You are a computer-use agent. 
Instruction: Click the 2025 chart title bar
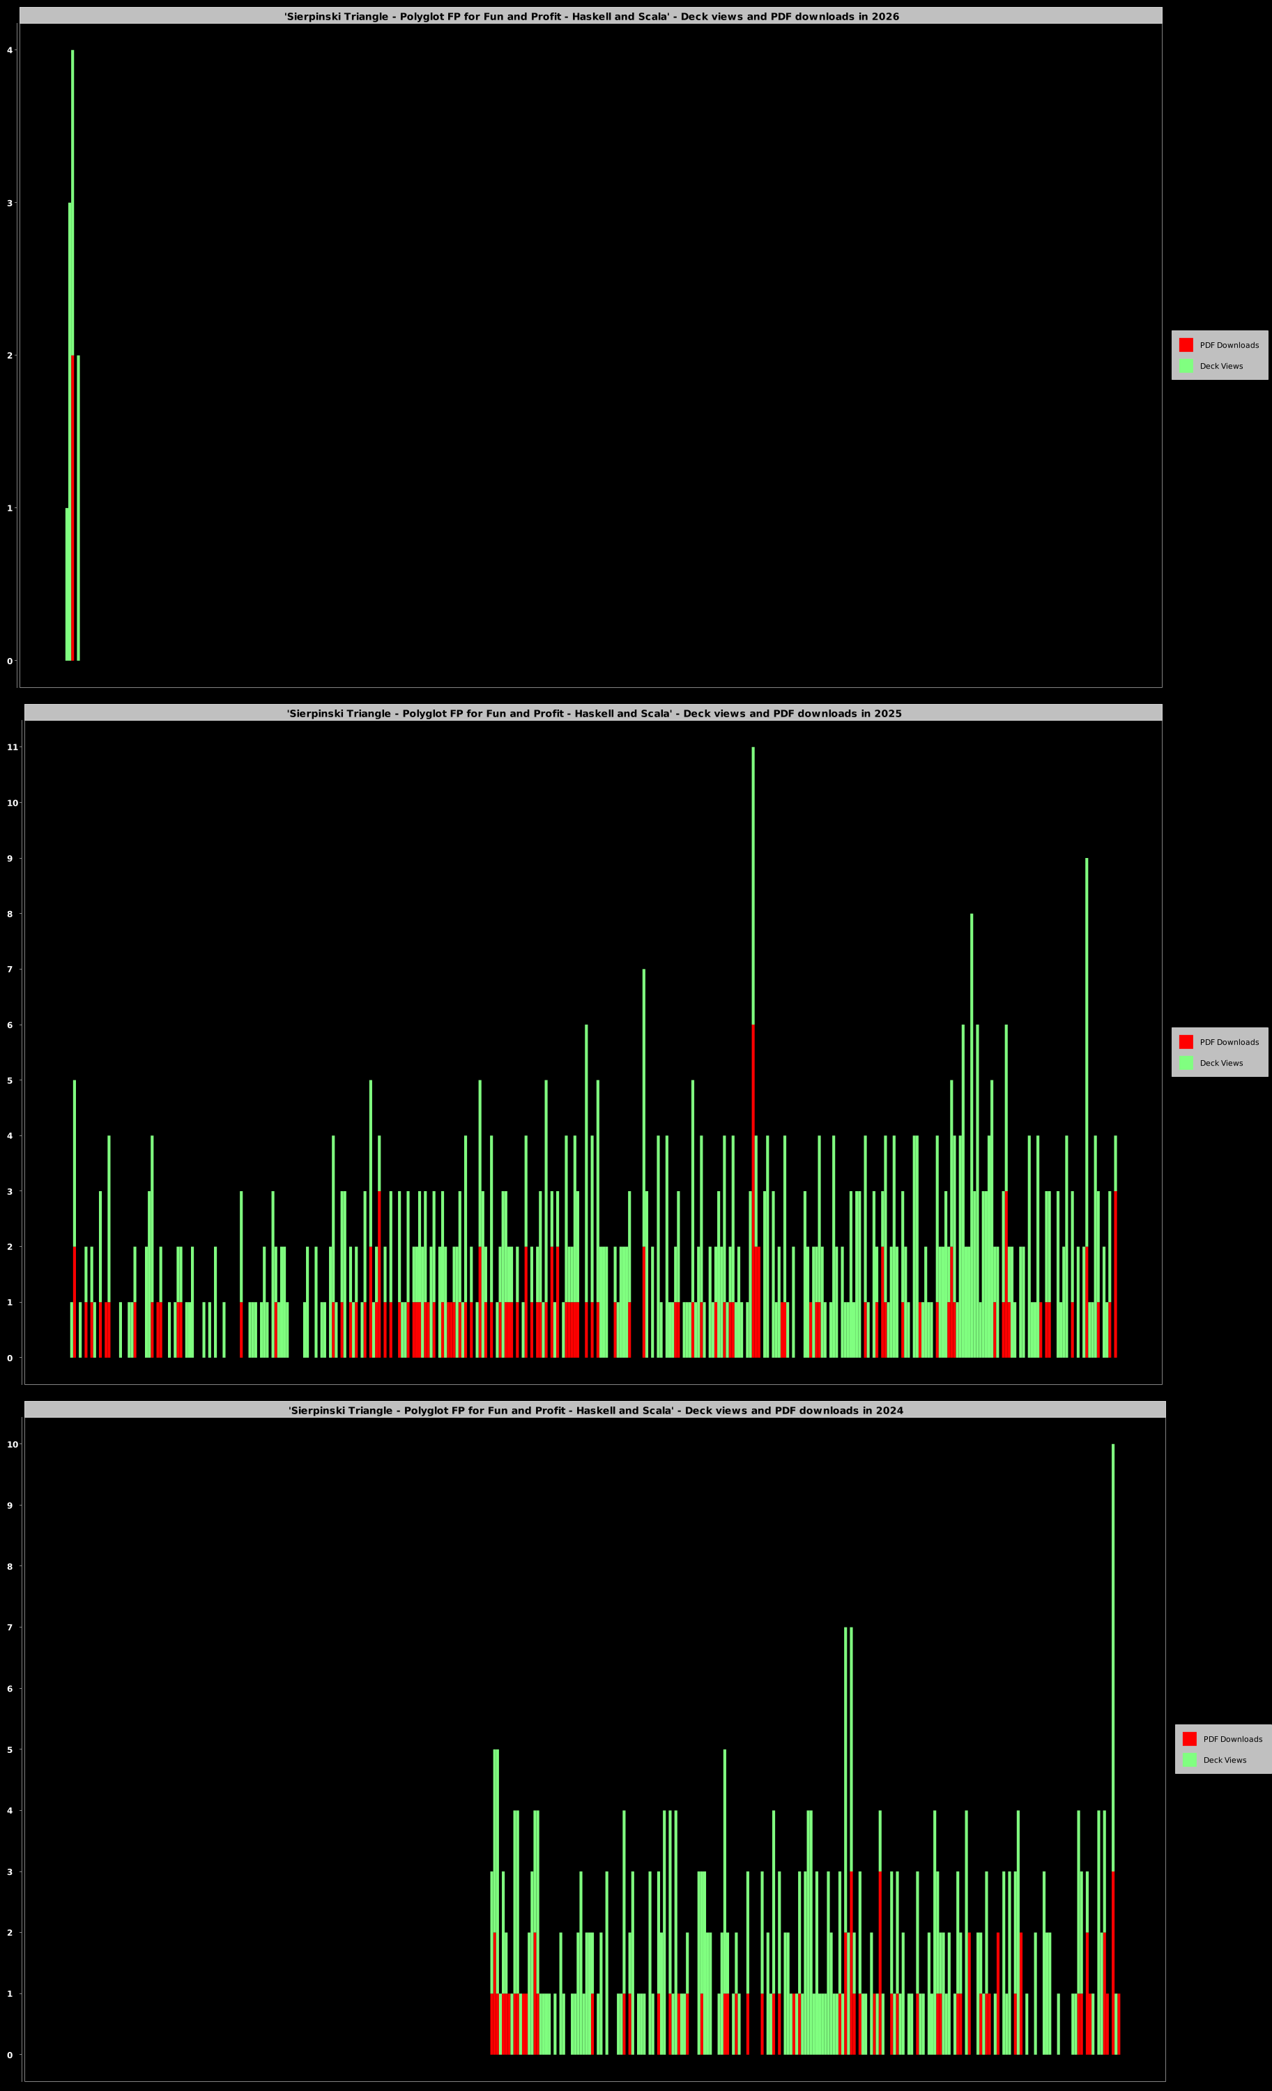pyautogui.click(x=593, y=713)
